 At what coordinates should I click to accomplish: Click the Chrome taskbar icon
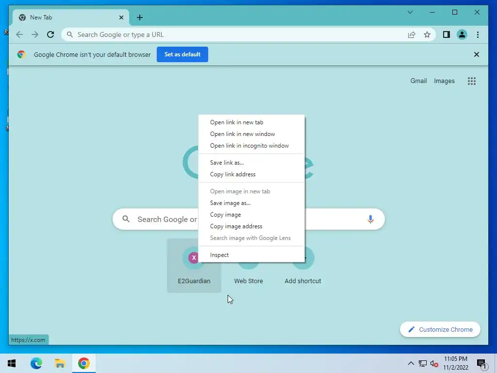(x=83, y=363)
